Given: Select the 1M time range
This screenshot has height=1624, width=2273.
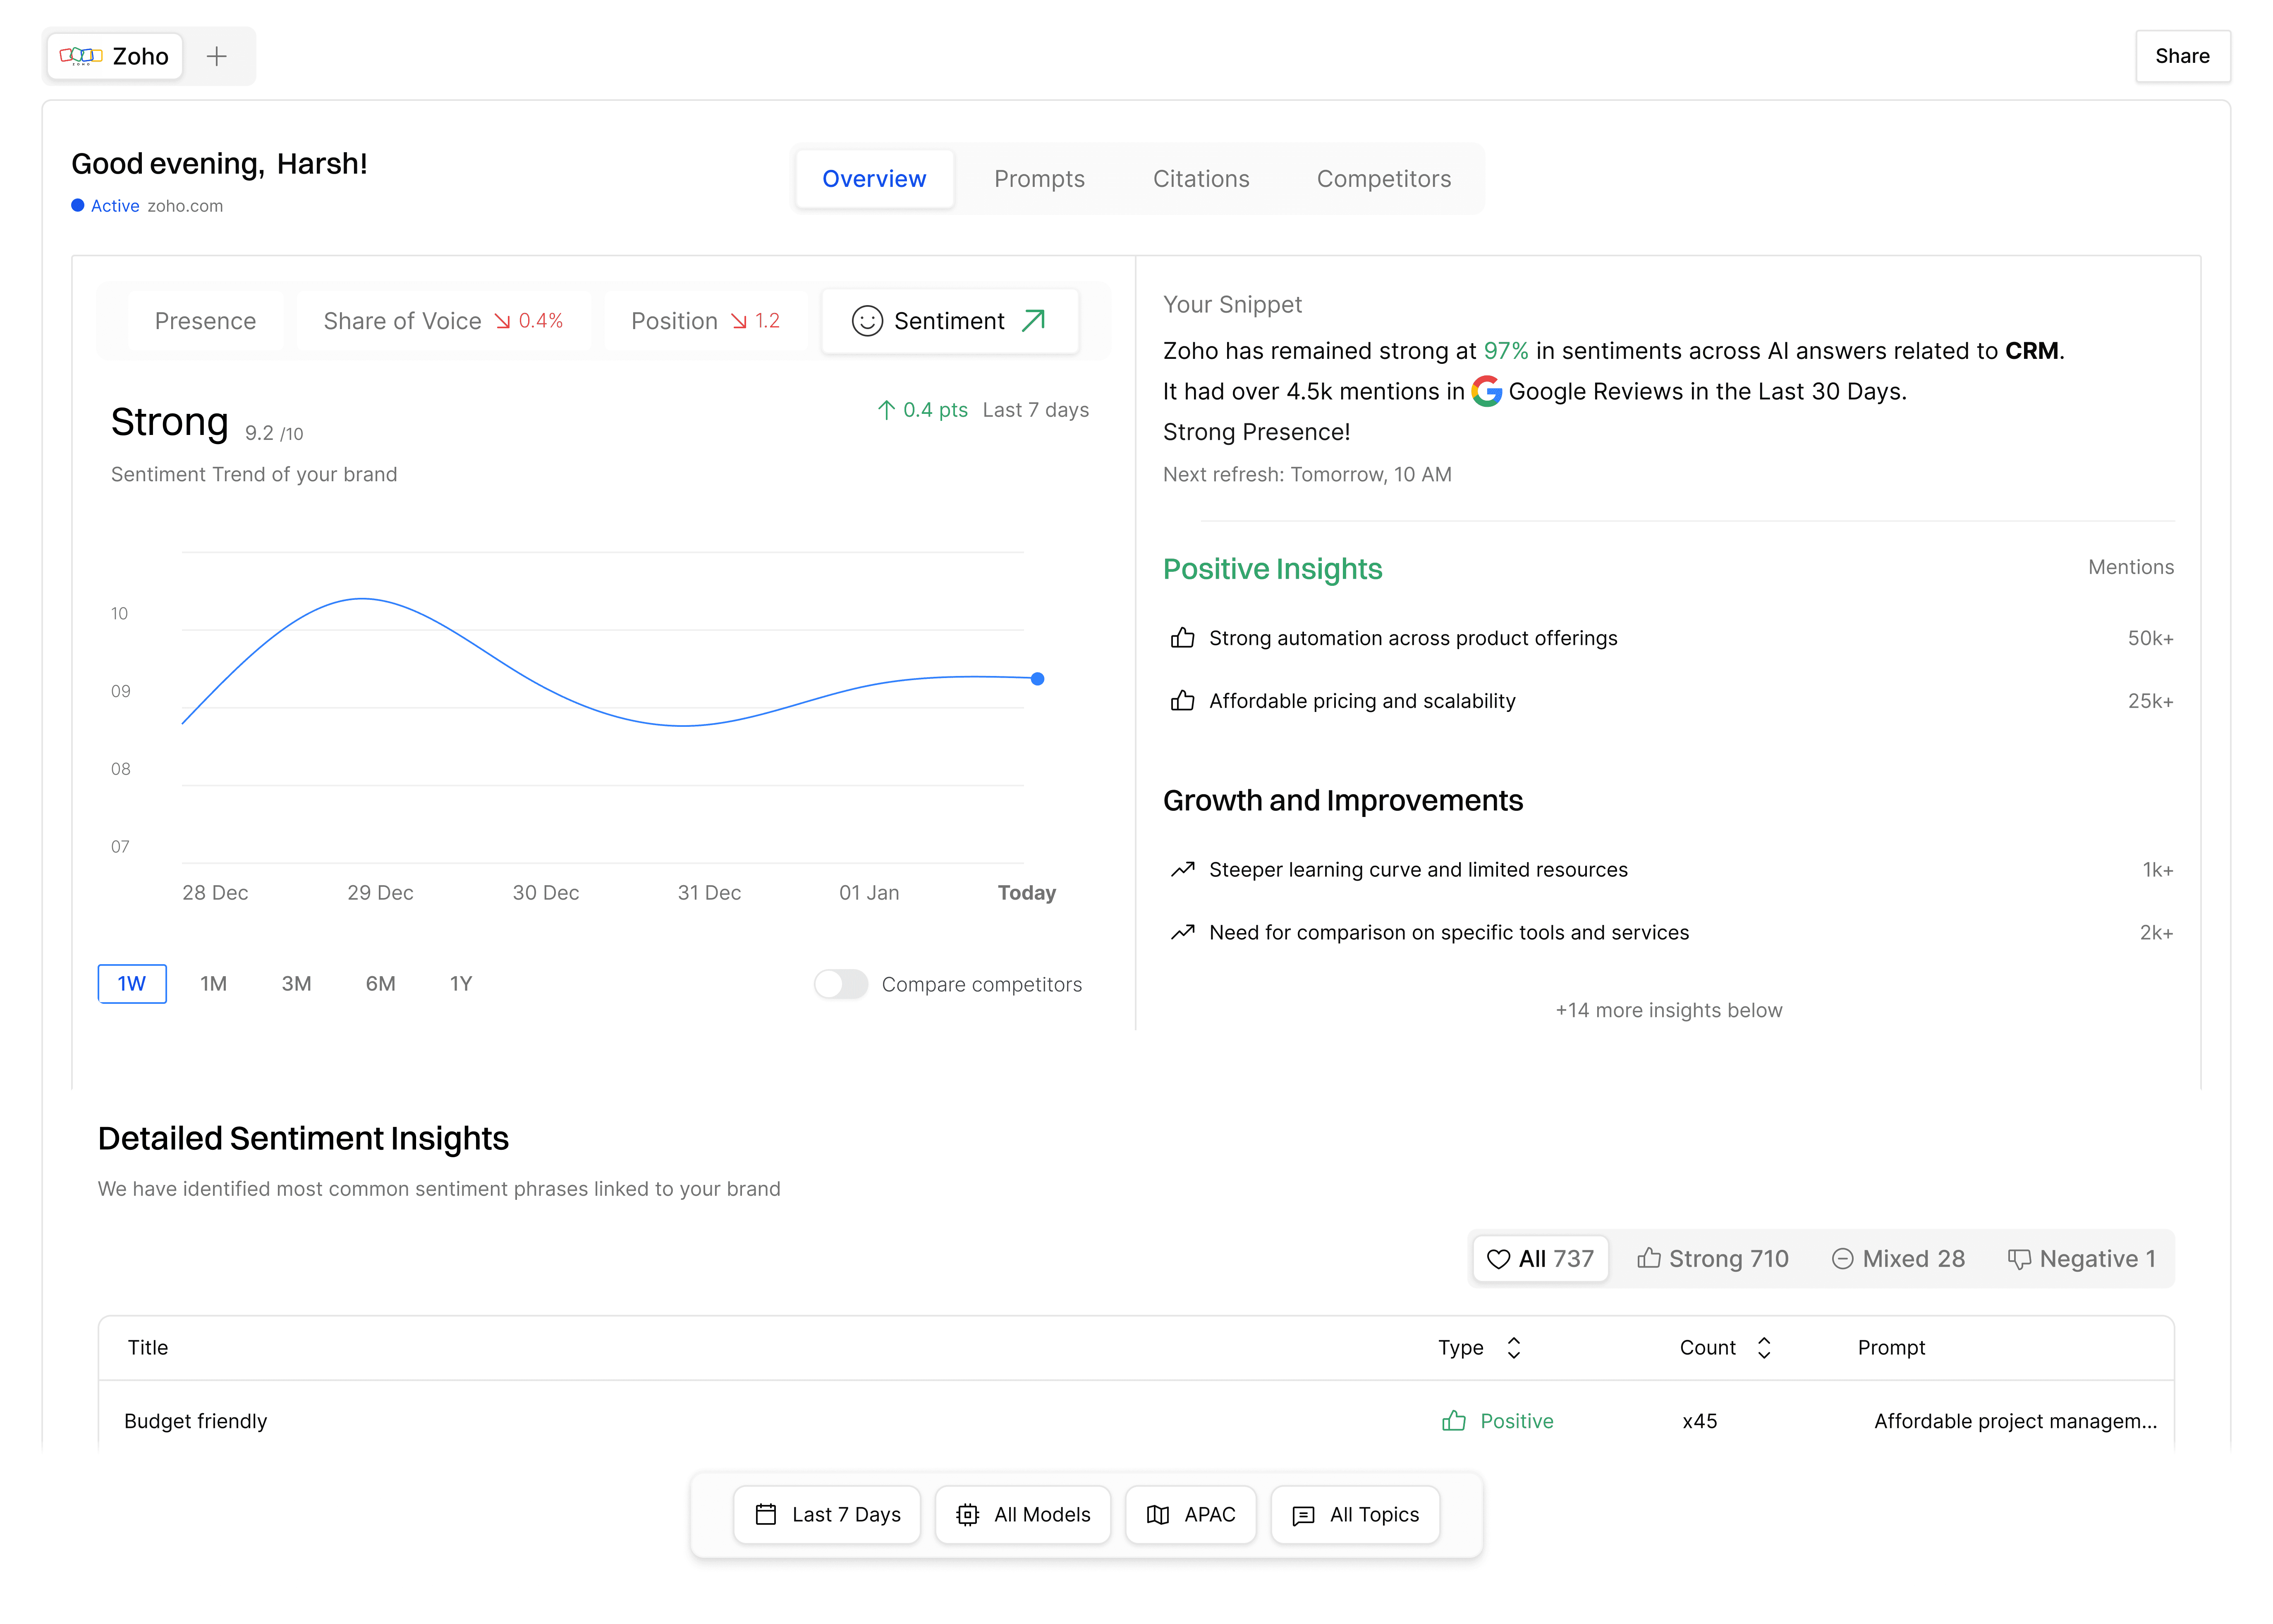Looking at the screenshot, I should 213,983.
